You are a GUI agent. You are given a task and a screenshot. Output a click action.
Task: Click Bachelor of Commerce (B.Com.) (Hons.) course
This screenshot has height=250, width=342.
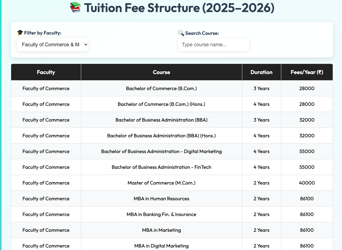pos(161,104)
